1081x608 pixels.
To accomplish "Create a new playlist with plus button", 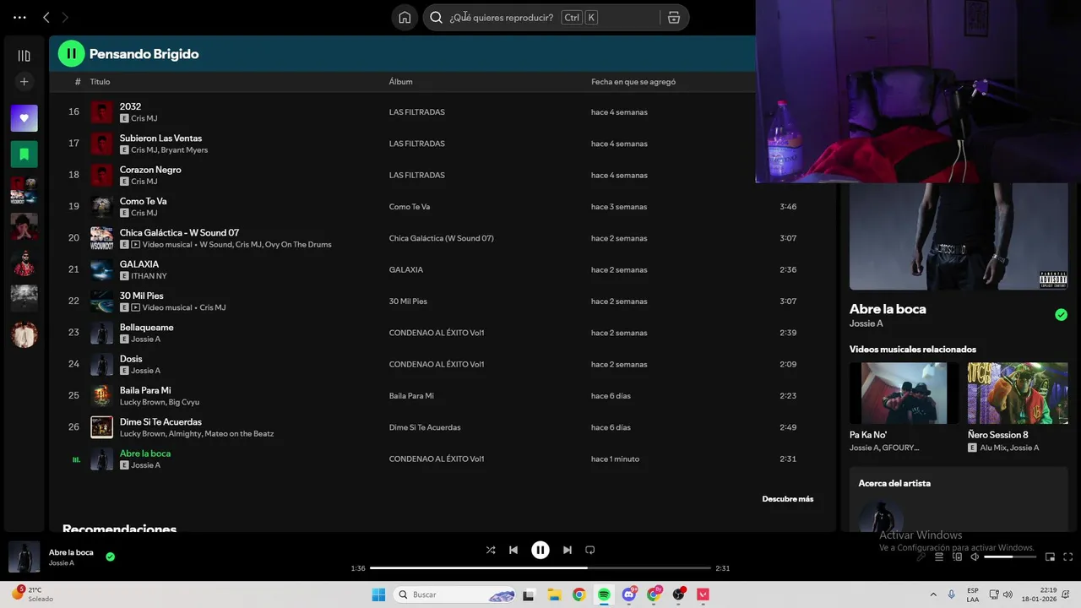I will coord(24,82).
